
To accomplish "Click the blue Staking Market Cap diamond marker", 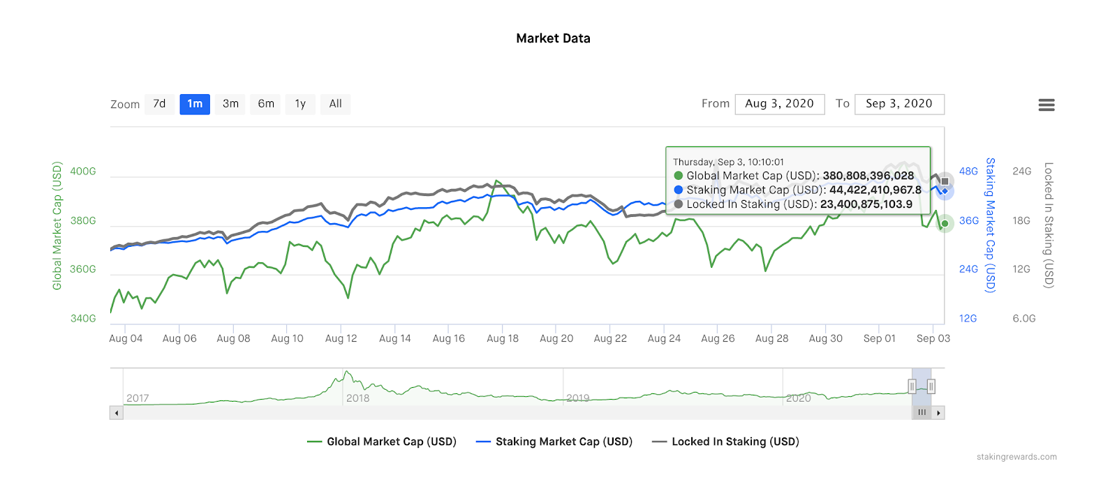I will pyautogui.click(x=945, y=191).
